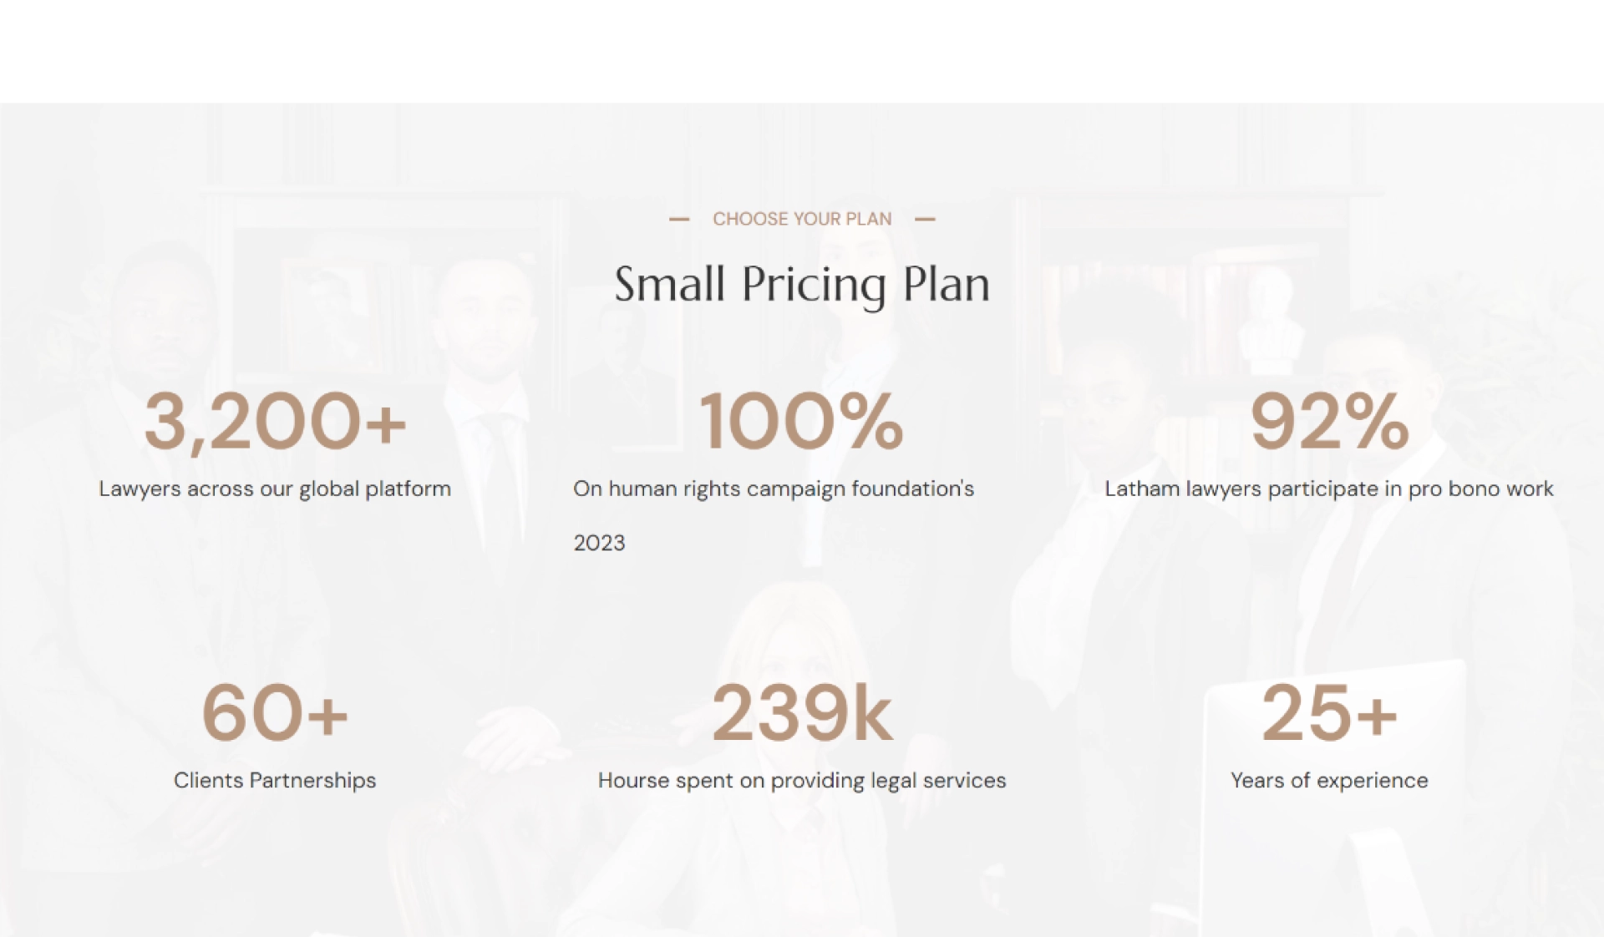This screenshot has height=937, width=1604.
Task: Click the Clients Partnerships label
Action: (275, 781)
